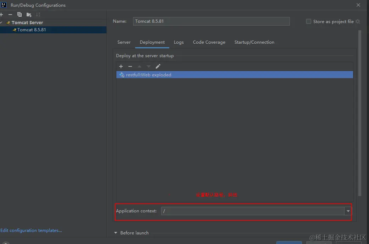Open the Application context dropdown

tap(348, 211)
